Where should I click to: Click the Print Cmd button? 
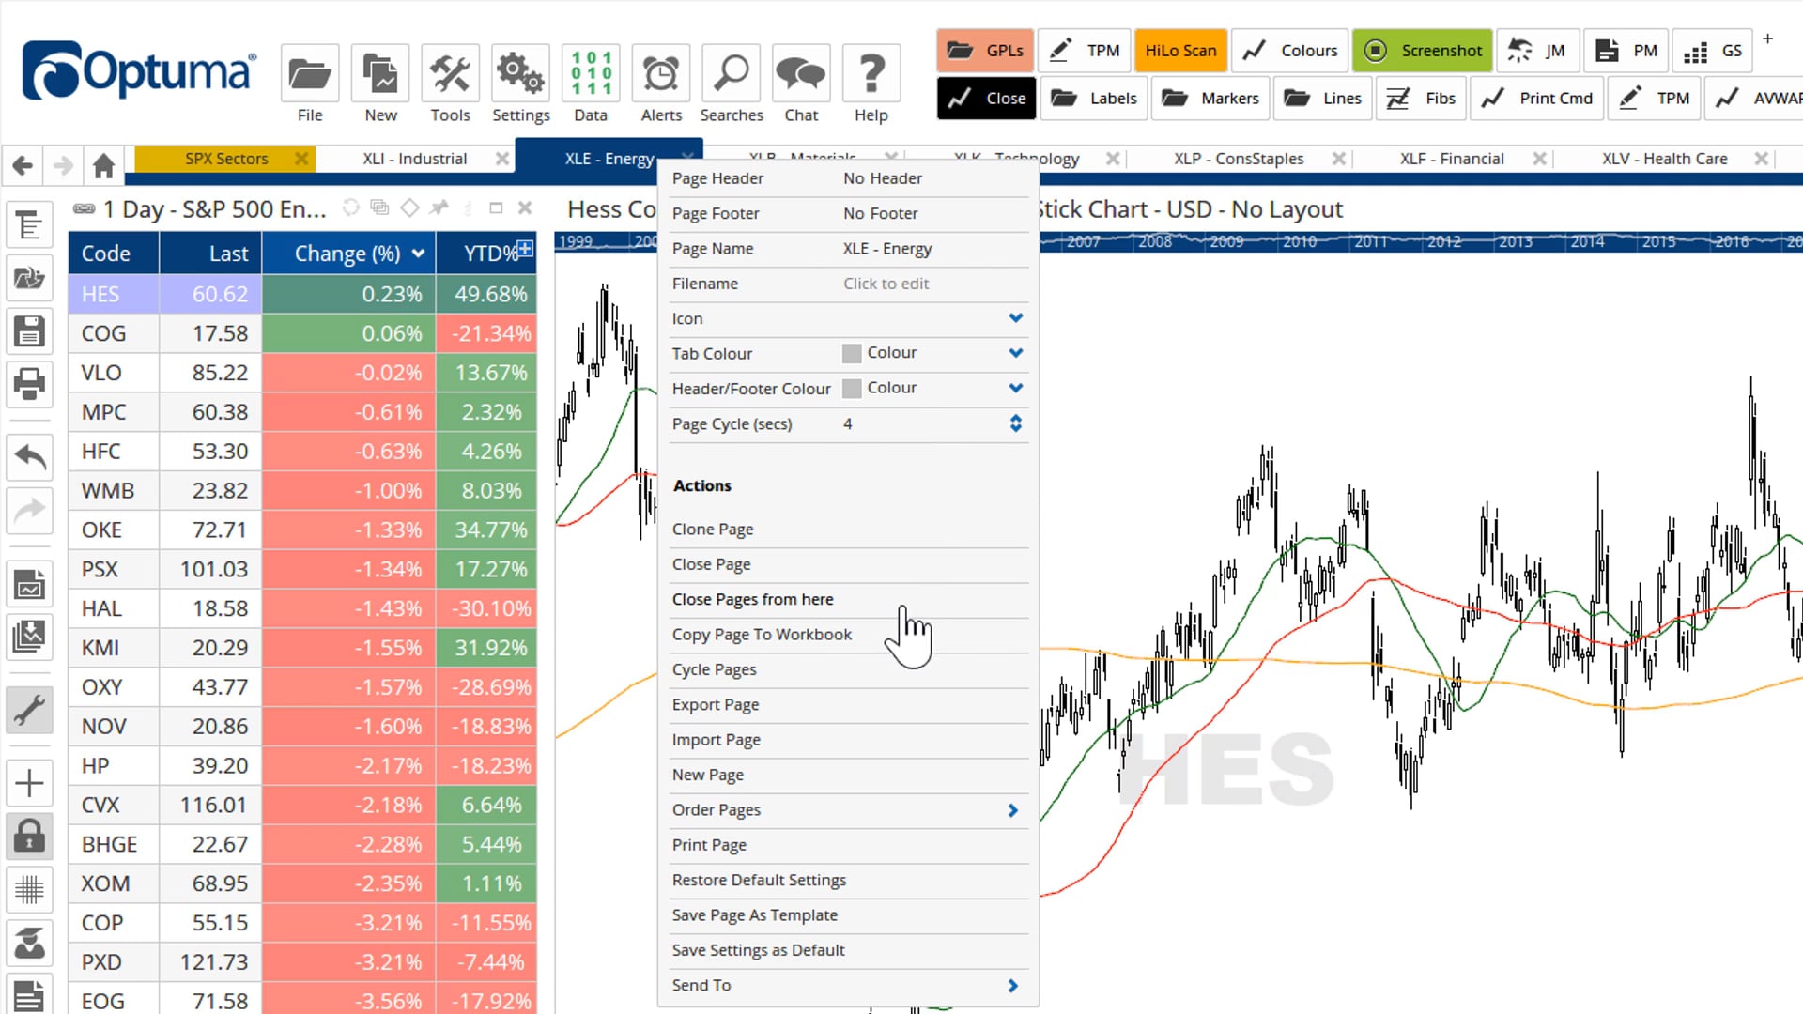(1537, 99)
